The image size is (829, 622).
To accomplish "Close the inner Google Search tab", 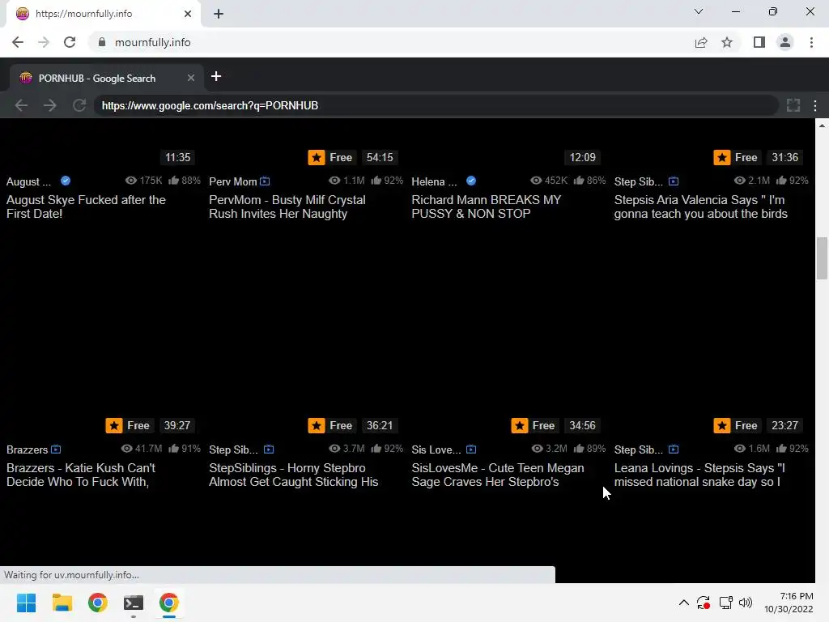I will coord(191,79).
